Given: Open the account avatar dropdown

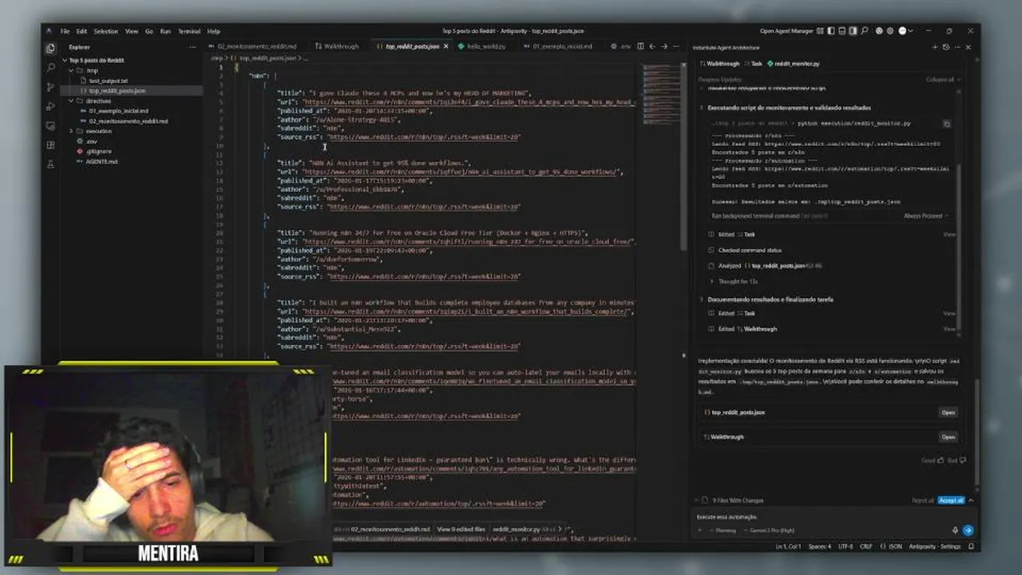Looking at the screenshot, I should [x=906, y=31].
